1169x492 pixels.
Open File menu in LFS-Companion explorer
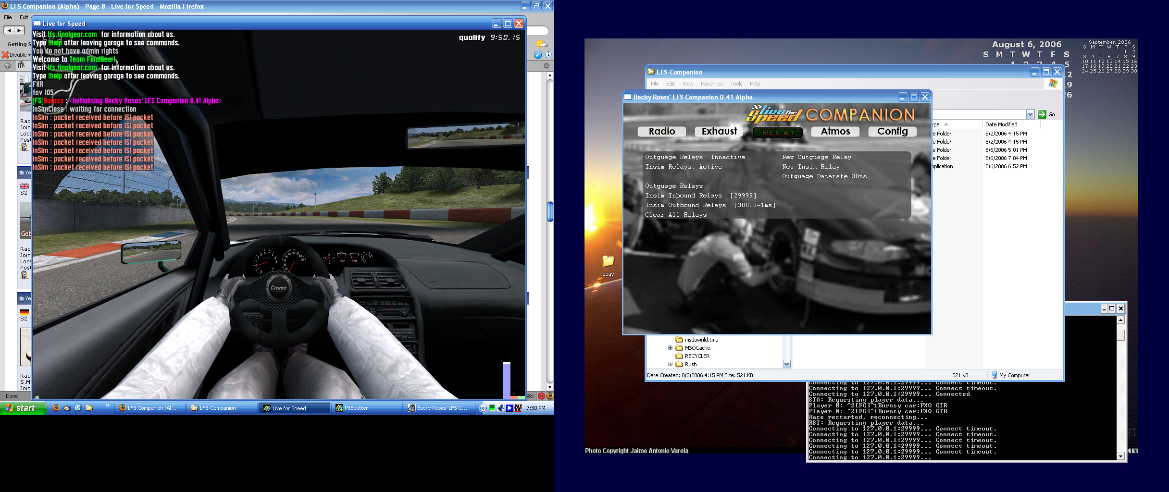[655, 84]
